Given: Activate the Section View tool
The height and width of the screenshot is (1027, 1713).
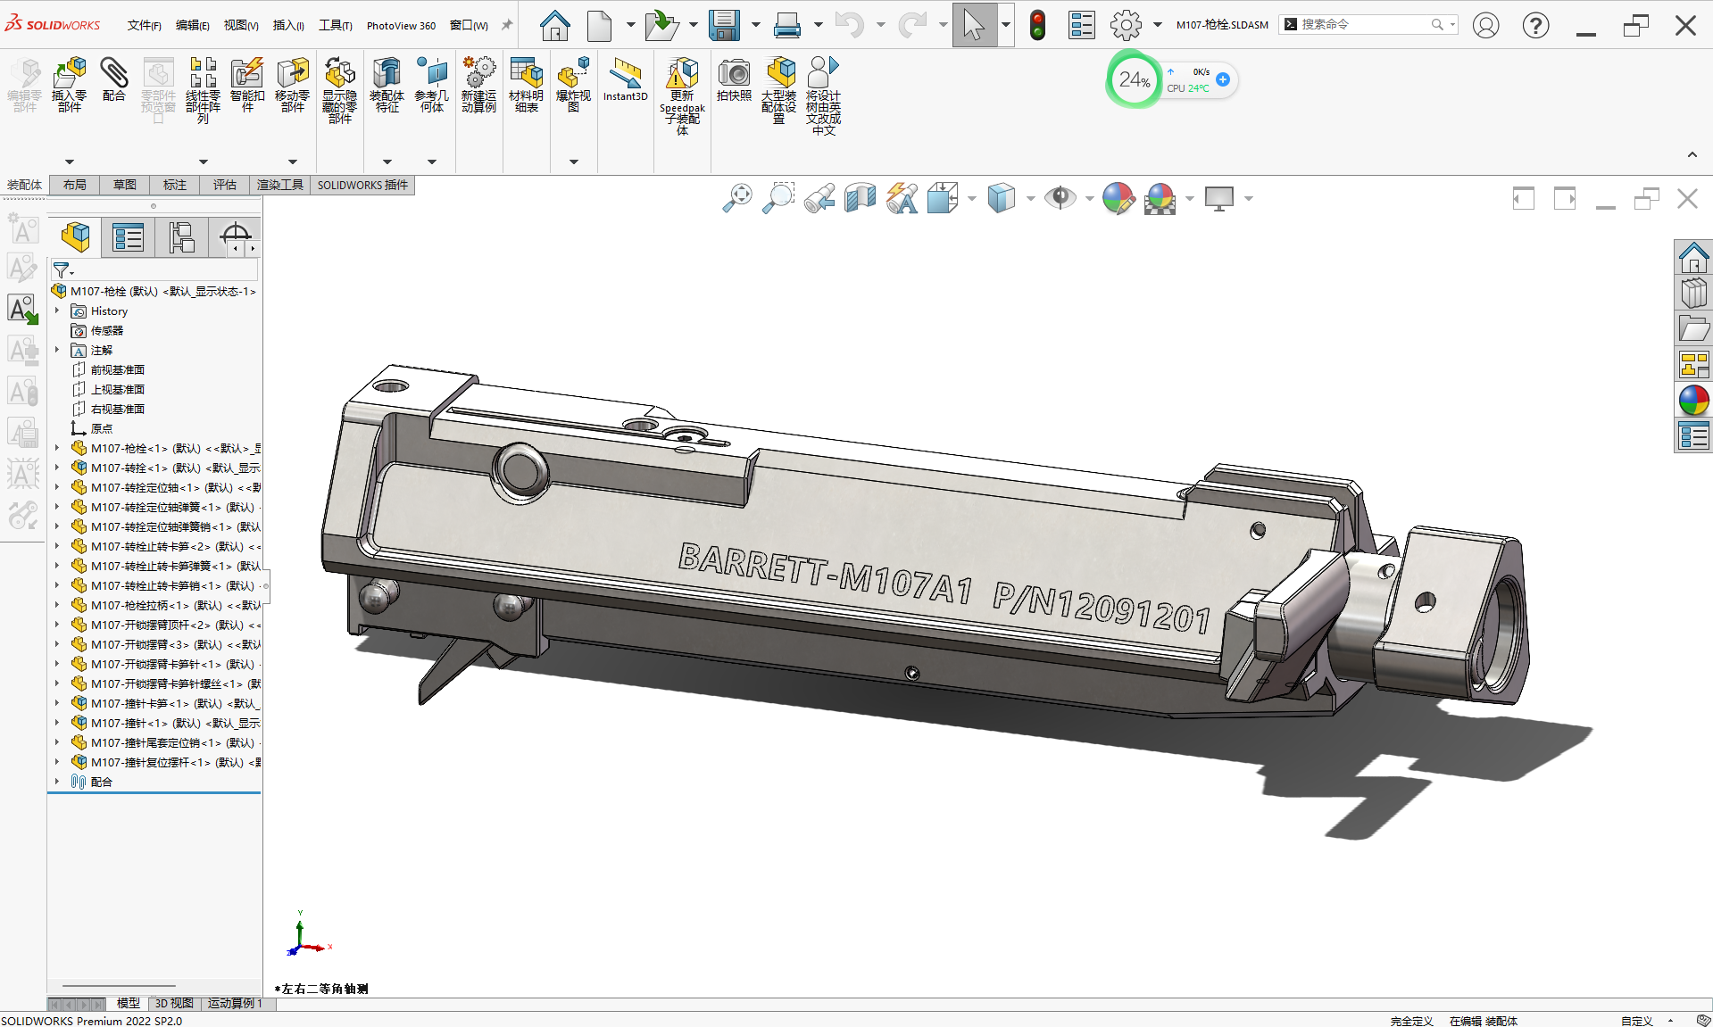Looking at the screenshot, I should (x=861, y=198).
